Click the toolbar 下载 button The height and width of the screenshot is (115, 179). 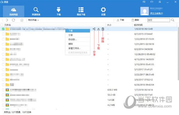tap(120, 20)
